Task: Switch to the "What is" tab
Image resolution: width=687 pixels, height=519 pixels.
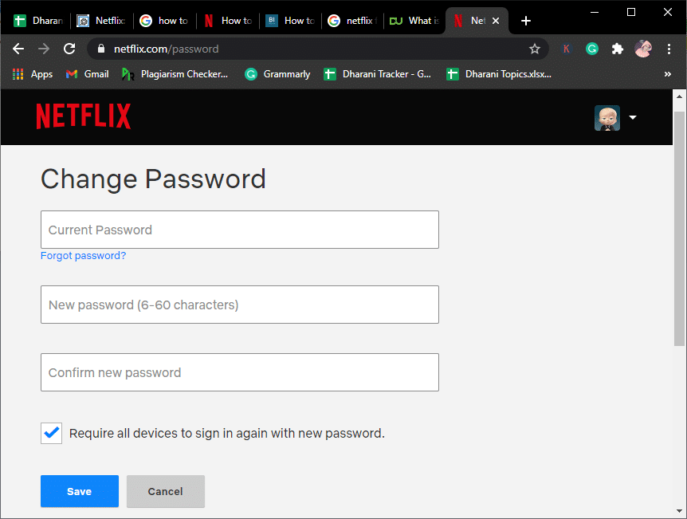Action: [414, 21]
